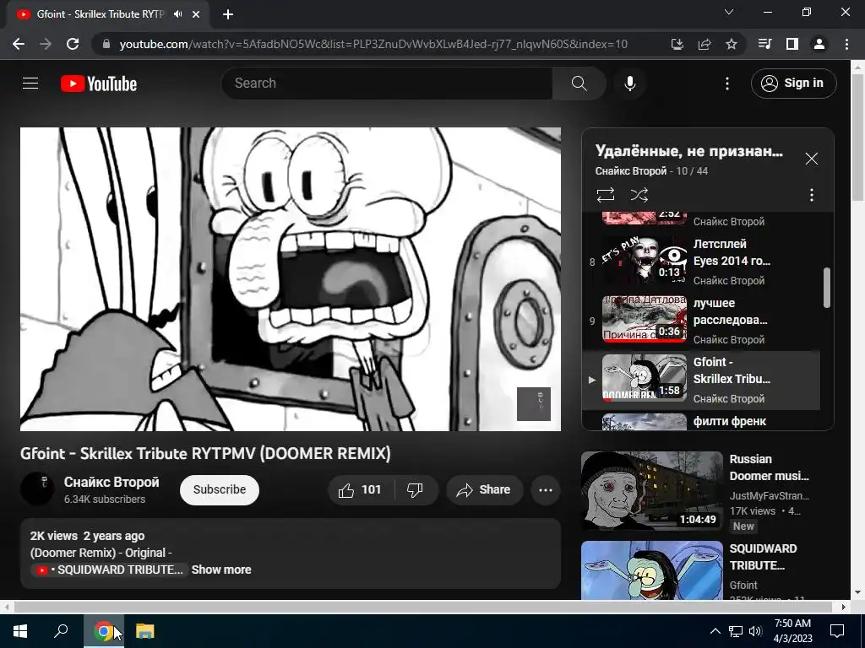The height and width of the screenshot is (648, 865).
Task: Open video title Gfoint - Skrillex Tribute RYTPMV
Action: [x=206, y=453]
